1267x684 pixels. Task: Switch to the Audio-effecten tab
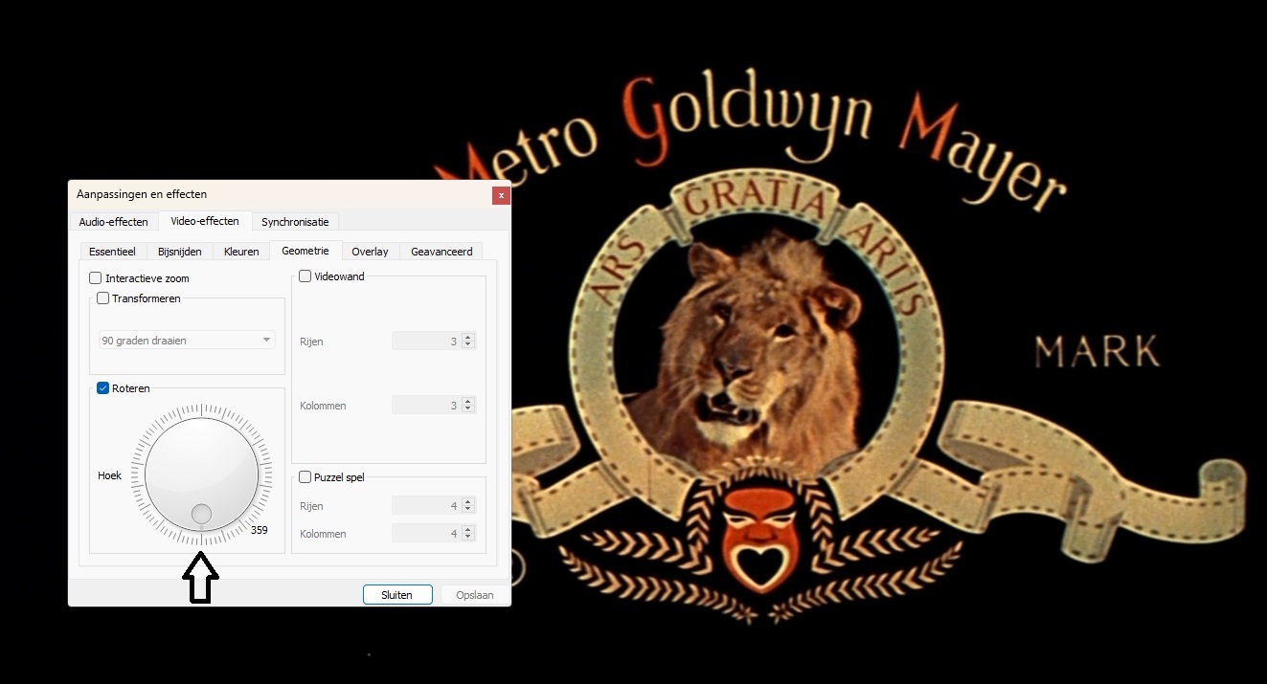[113, 222]
